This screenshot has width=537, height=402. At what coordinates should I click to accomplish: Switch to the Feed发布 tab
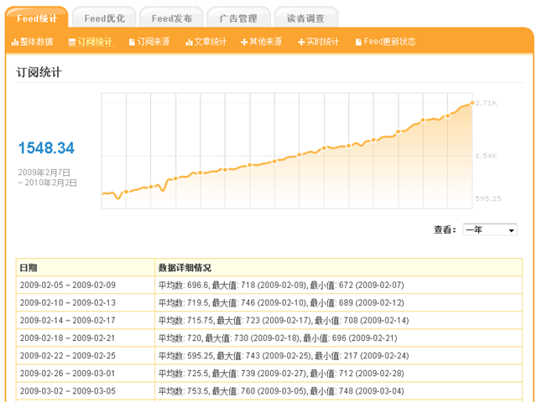171,18
